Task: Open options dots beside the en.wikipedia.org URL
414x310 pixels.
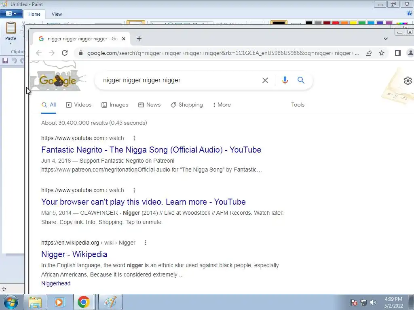Action: tap(146, 243)
